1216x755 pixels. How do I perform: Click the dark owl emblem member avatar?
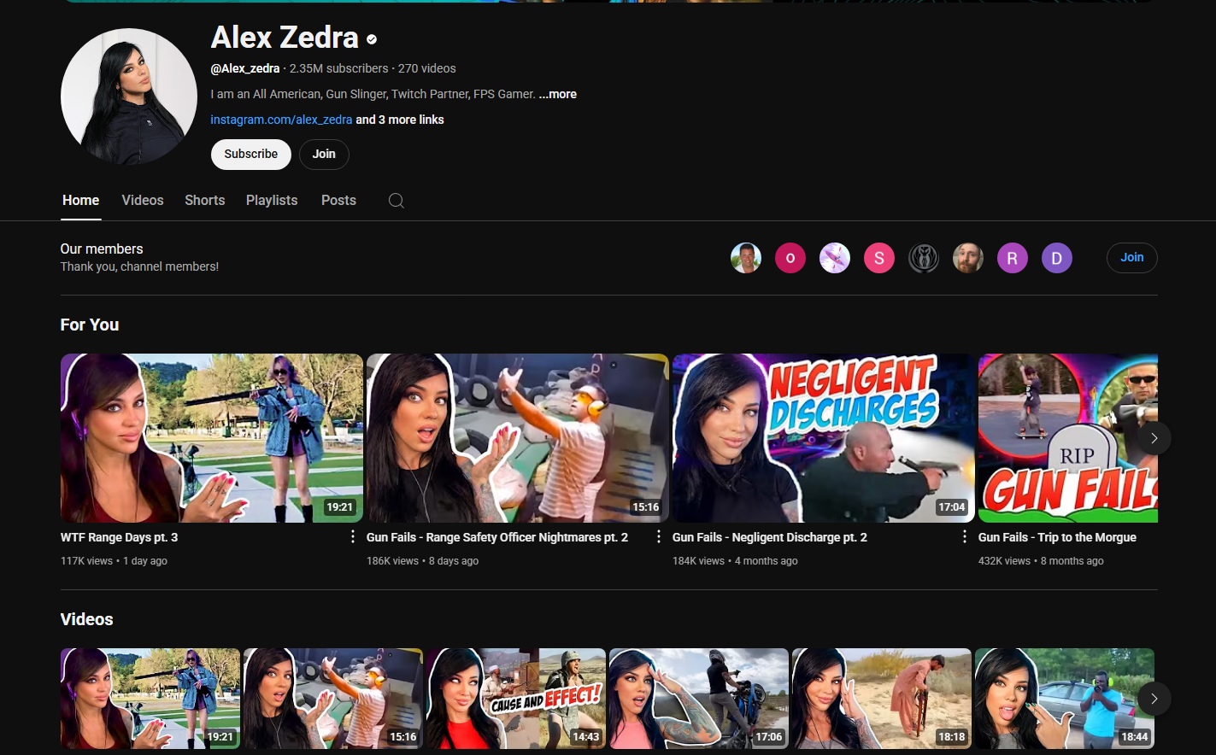pyautogui.click(x=924, y=258)
